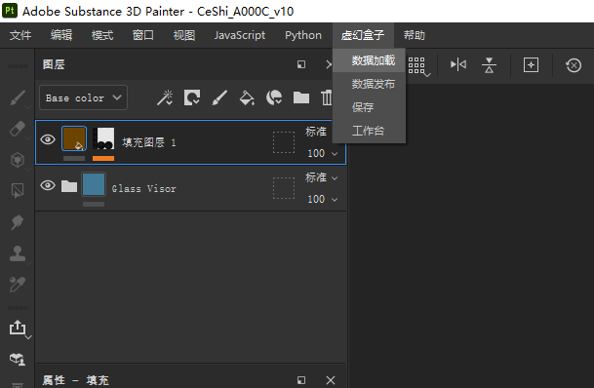Viewport: 594px width, 388px height.
Task: Open the 窗口 menu
Action: point(143,35)
